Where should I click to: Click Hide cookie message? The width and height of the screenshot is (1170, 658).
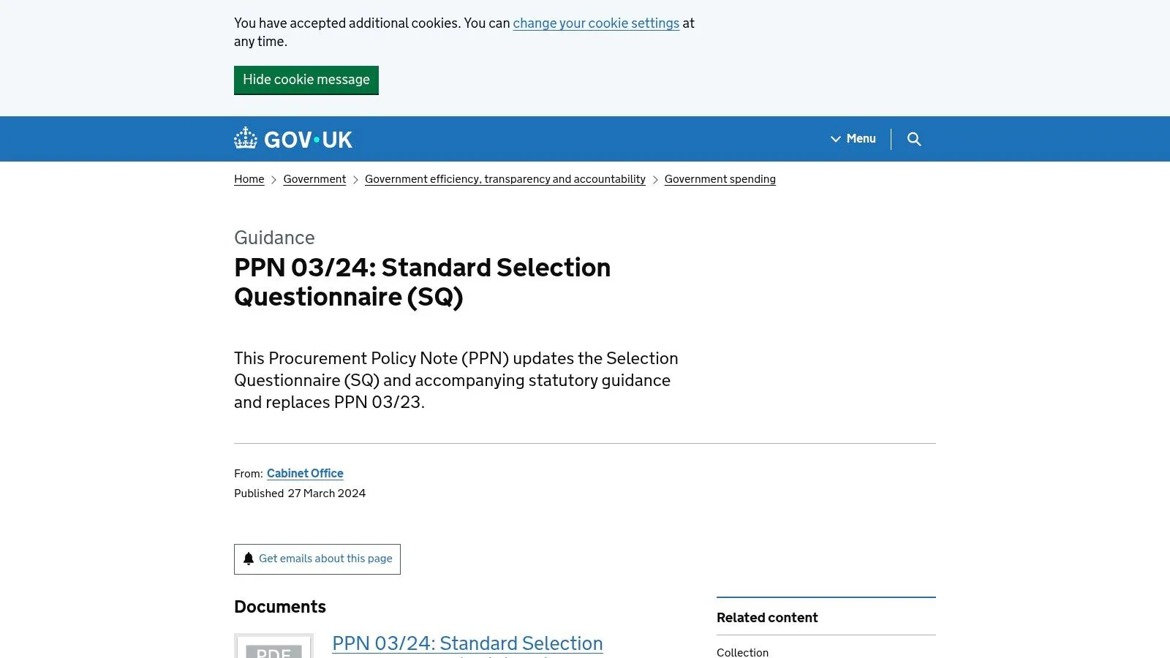click(x=306, y=80)
